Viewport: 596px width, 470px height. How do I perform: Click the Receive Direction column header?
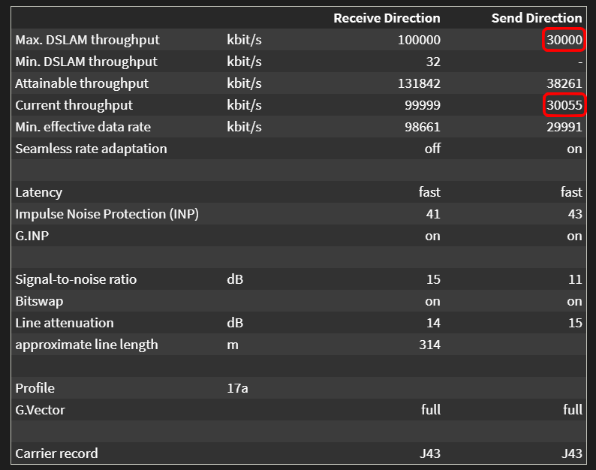(x=387, y=18)
